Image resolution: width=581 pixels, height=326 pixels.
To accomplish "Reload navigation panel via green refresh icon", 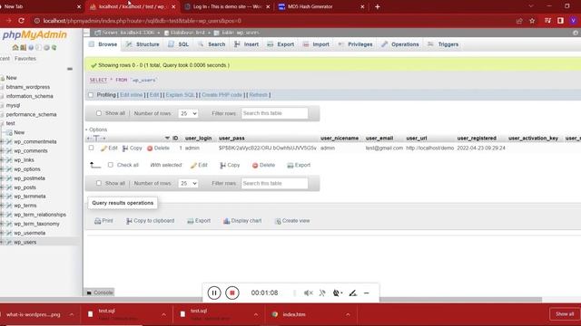I will (54, 48).
